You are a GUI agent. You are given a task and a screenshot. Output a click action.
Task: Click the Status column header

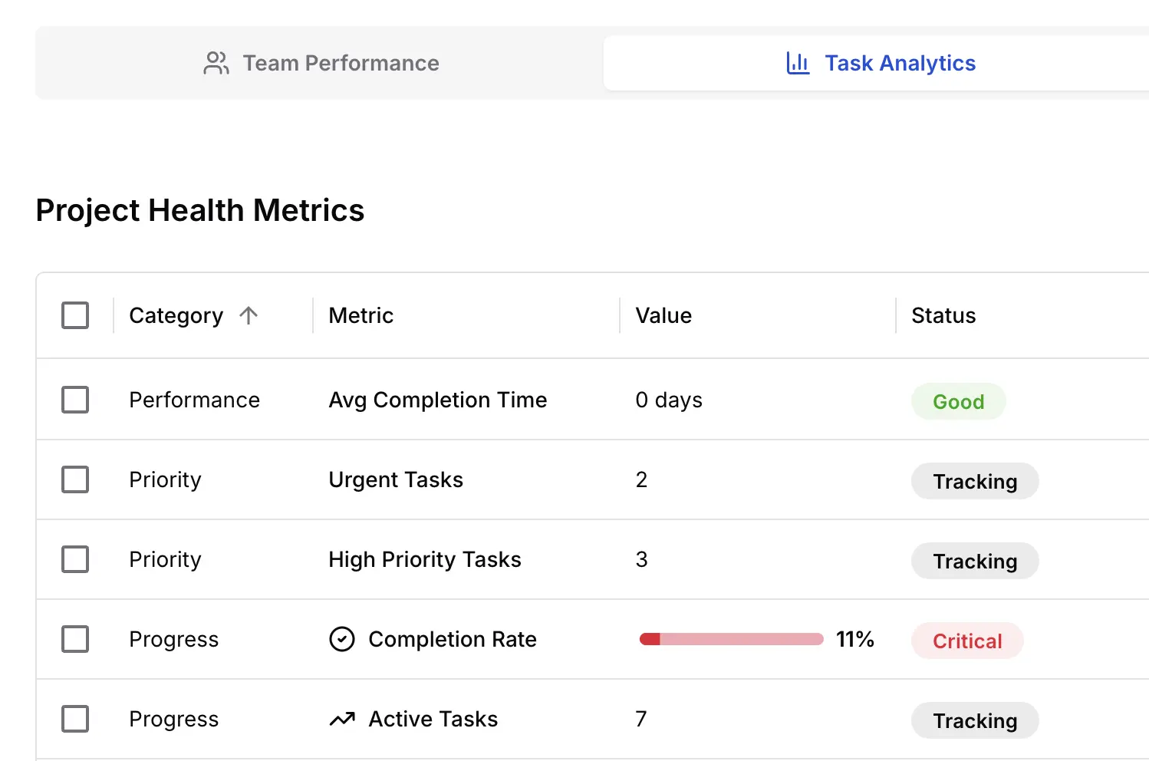pos(943,315)
